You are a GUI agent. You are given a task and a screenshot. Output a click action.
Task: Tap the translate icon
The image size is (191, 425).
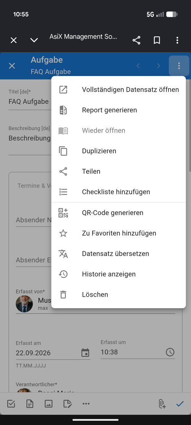click(63, 254)
